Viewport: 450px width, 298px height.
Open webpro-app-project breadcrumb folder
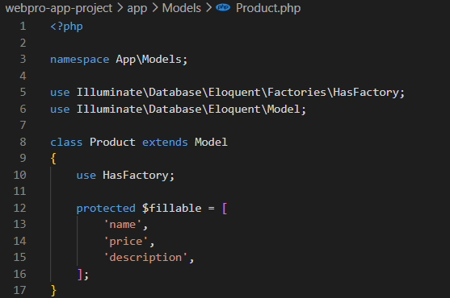[x=59, y=8]
